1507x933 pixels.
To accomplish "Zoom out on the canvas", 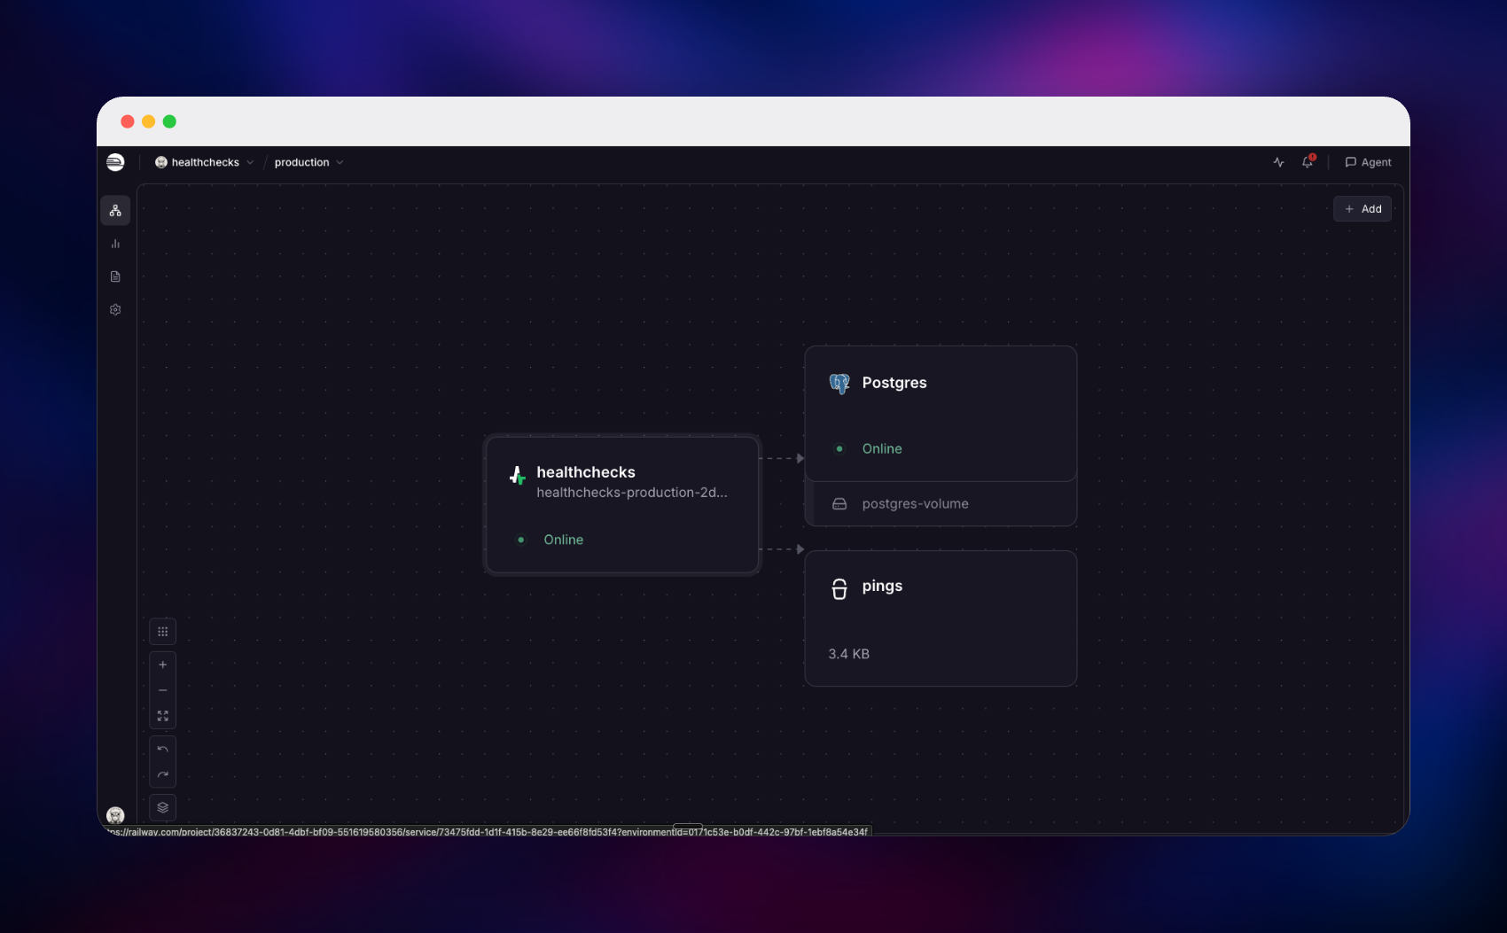I will (x=163, y=690).
